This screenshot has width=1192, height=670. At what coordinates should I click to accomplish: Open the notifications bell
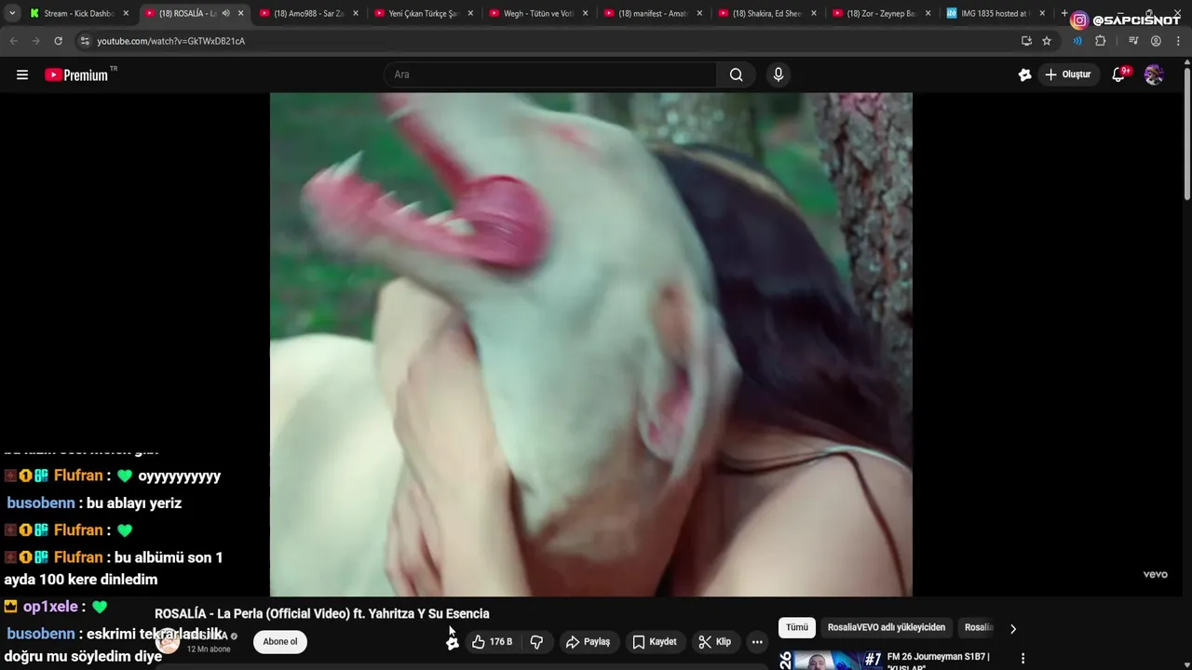tap(1119, 74)
